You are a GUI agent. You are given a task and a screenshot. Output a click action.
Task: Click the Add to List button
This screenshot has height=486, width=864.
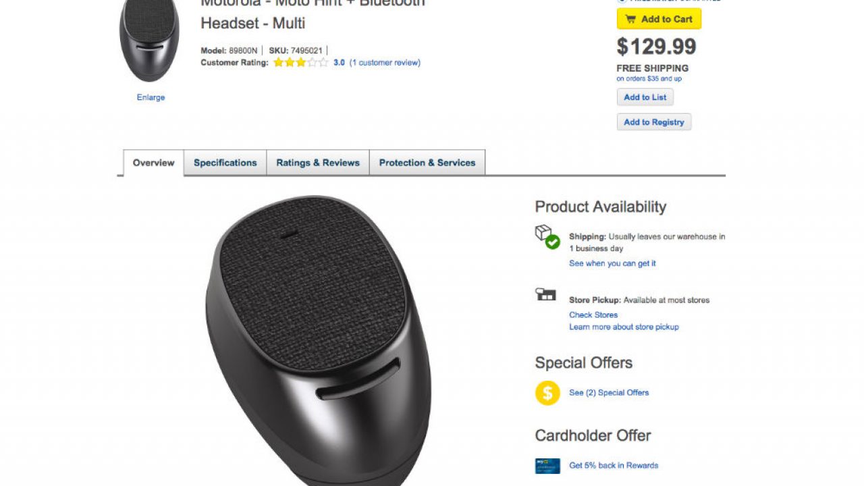click(645, 97)
